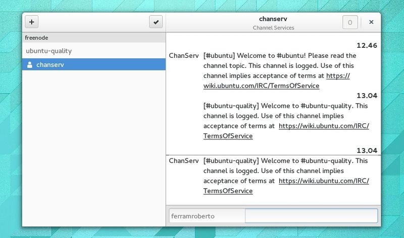Close the Polari chat window
Screen dimensions: 404x238
371,22
